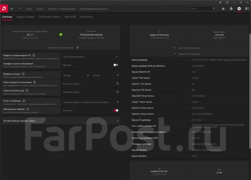
Task: Click the AMD logo home icon
Action: tap(4, 9)
